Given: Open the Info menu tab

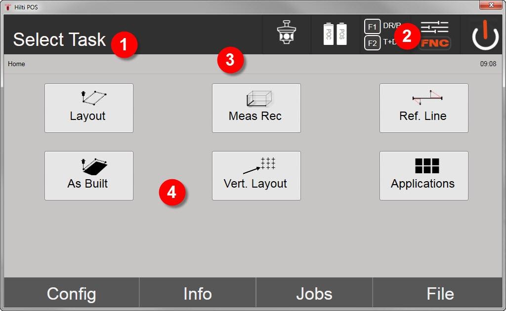Looking at the screenshot, I should pyautogui.click(x=198, y=293).
